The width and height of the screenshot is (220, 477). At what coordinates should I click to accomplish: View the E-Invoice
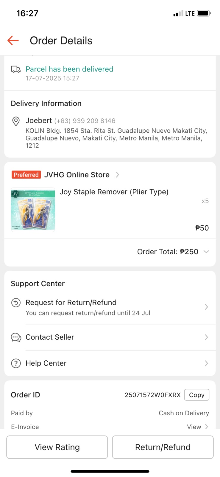tap(197, 427)
